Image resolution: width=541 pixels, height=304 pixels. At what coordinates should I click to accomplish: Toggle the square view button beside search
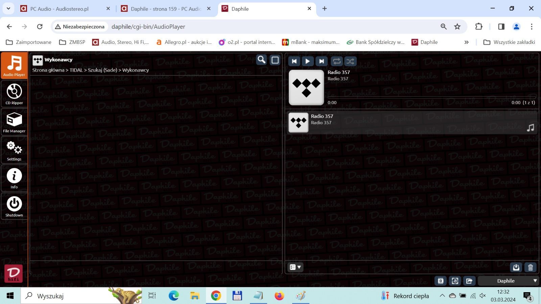click(275, 60)
